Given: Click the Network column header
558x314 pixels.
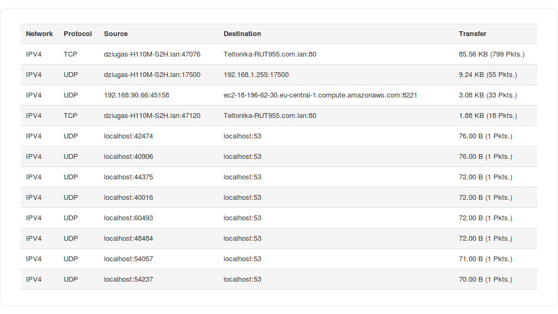Looking at the screenshot, I should [x=39, y=34].
